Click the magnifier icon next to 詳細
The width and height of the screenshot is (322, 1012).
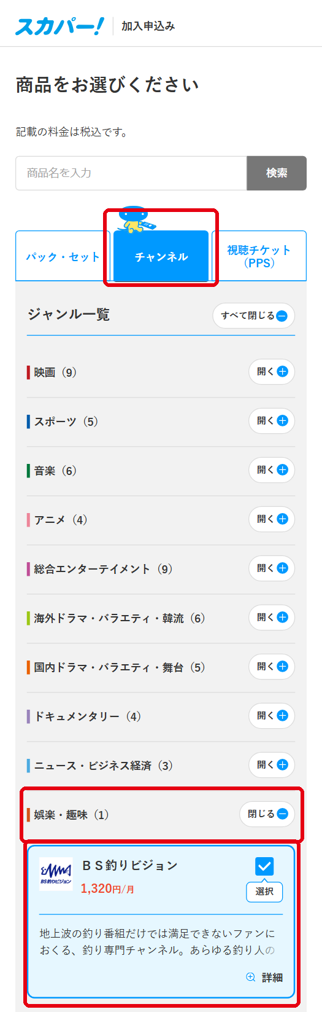pyautogui.click(x=250, y=977)
